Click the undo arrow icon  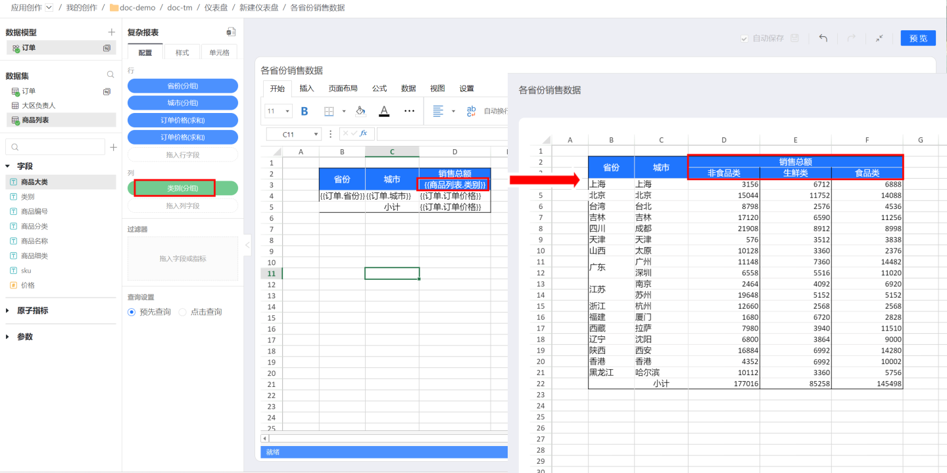[x=823, y=38]
